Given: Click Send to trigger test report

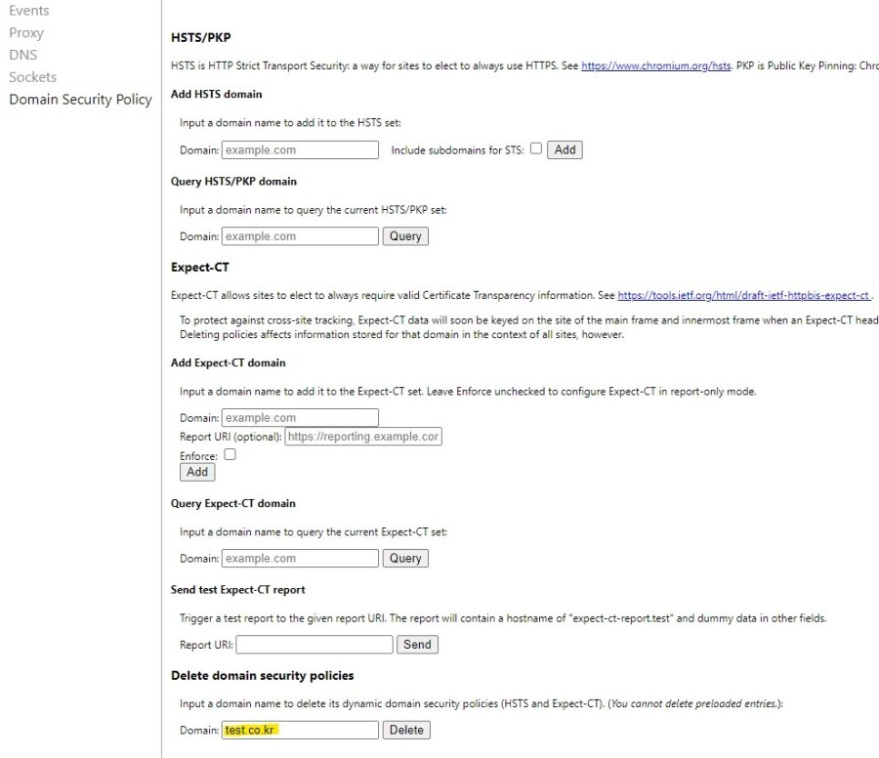Looking at the screenshot, I should [x=417, y=645].
